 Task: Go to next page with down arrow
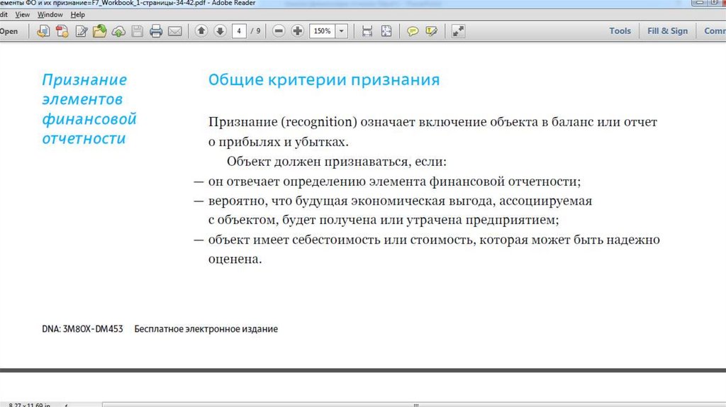pos(220,31)
